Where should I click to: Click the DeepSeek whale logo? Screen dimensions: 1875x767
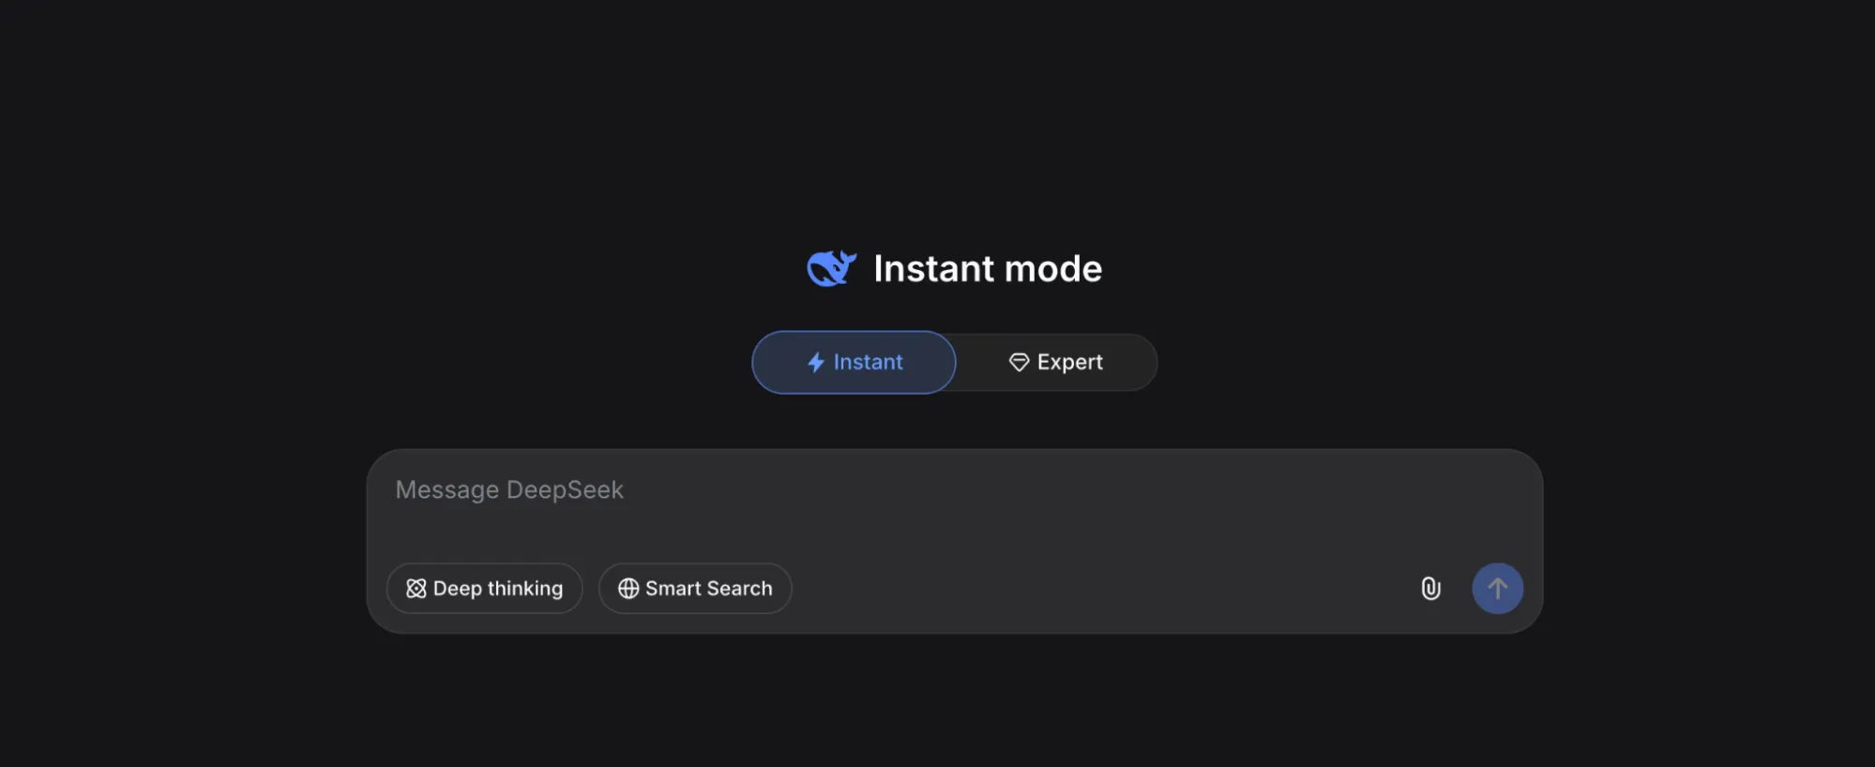[x=831, y=267]
